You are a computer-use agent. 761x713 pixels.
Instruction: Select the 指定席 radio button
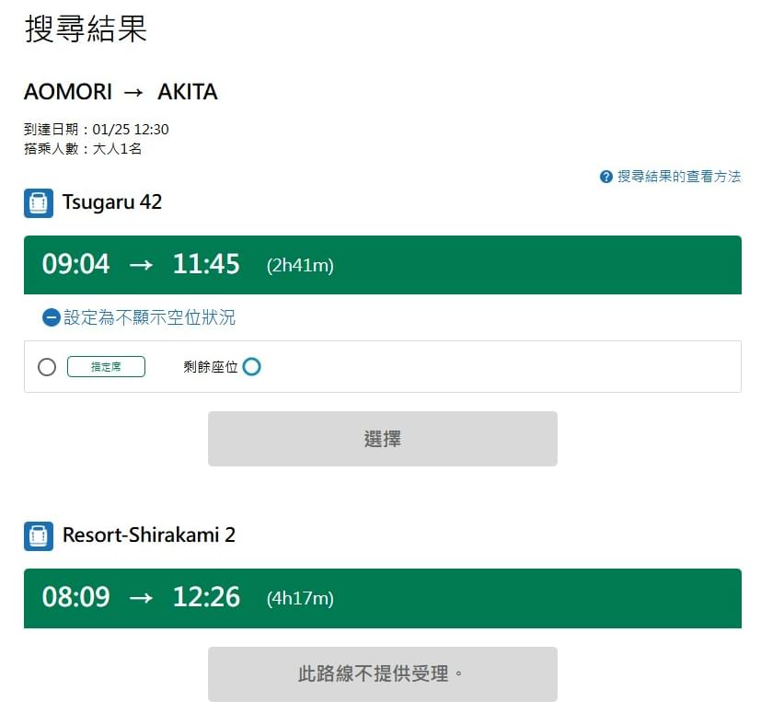tap(47, 367)
